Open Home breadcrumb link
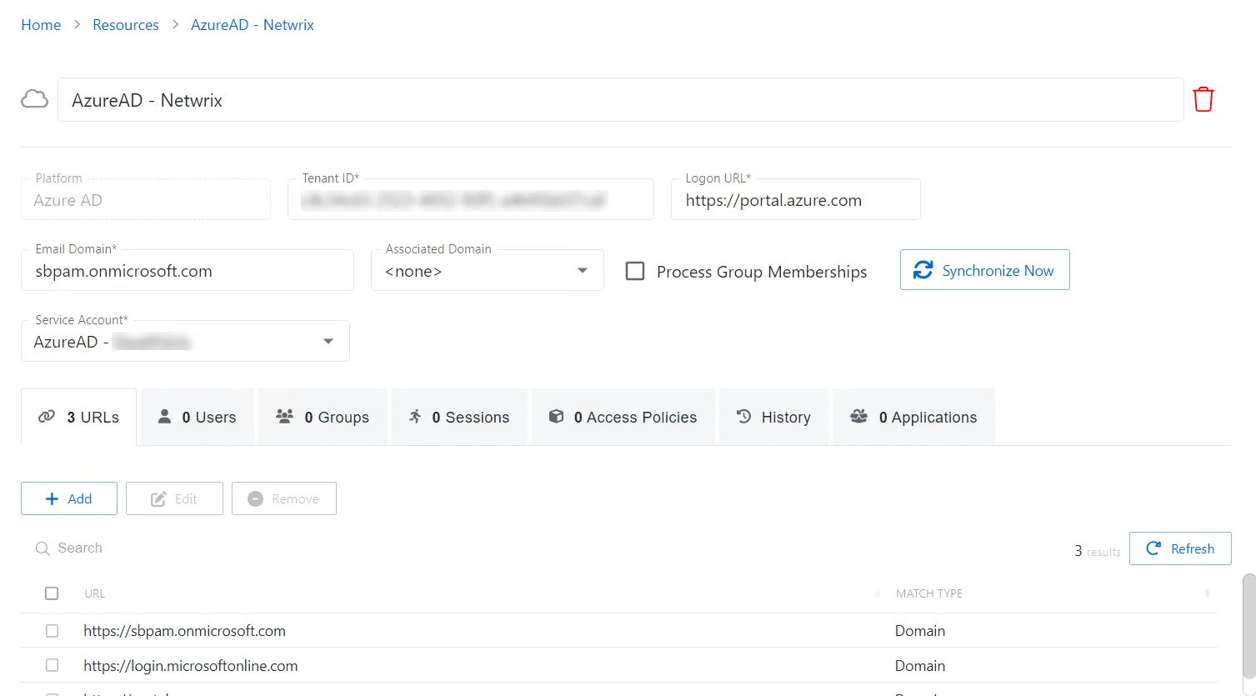The image size is (1256, 696). click(41, 25)
